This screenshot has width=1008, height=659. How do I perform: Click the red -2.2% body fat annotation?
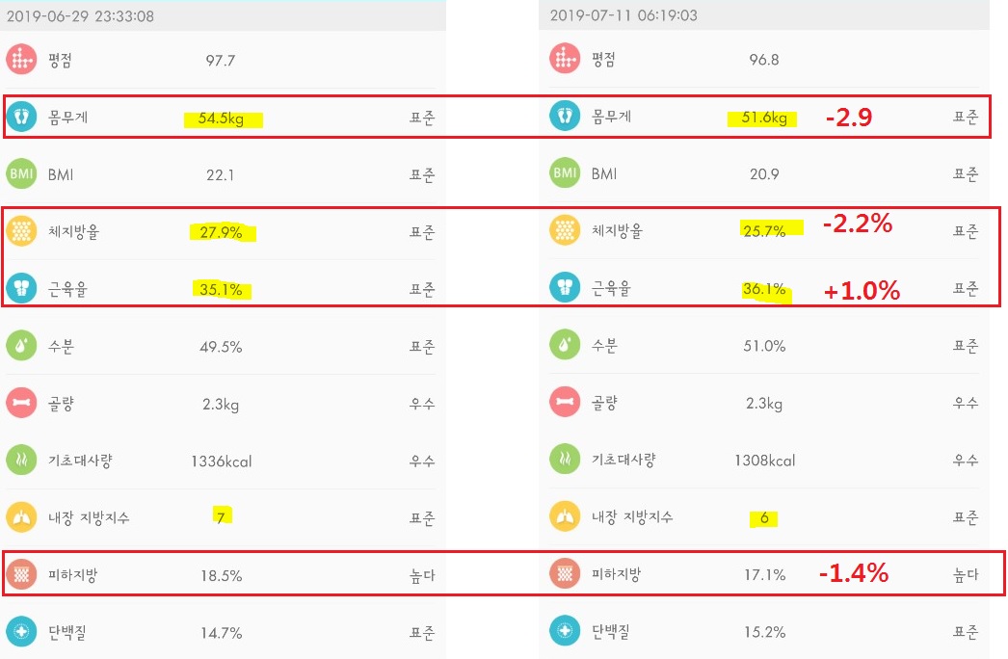coord(858,224)
